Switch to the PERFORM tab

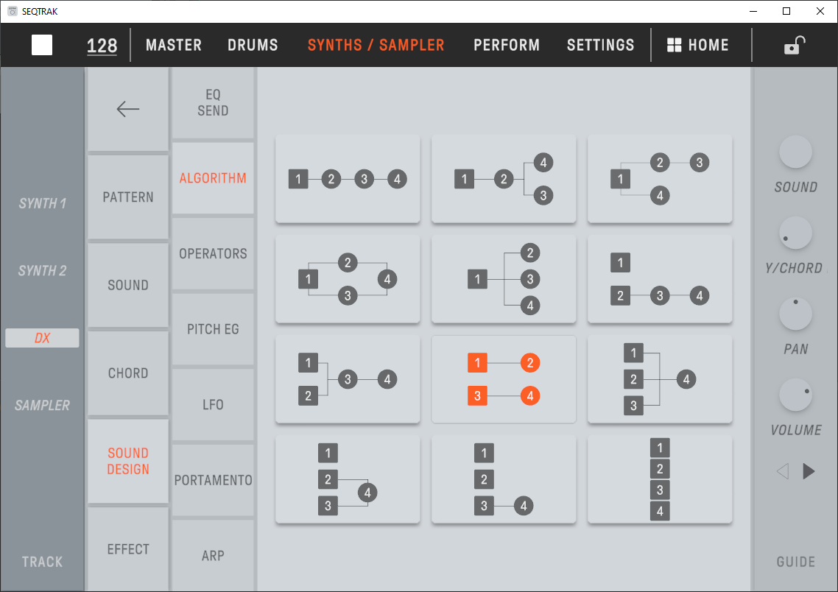[507, 45]
